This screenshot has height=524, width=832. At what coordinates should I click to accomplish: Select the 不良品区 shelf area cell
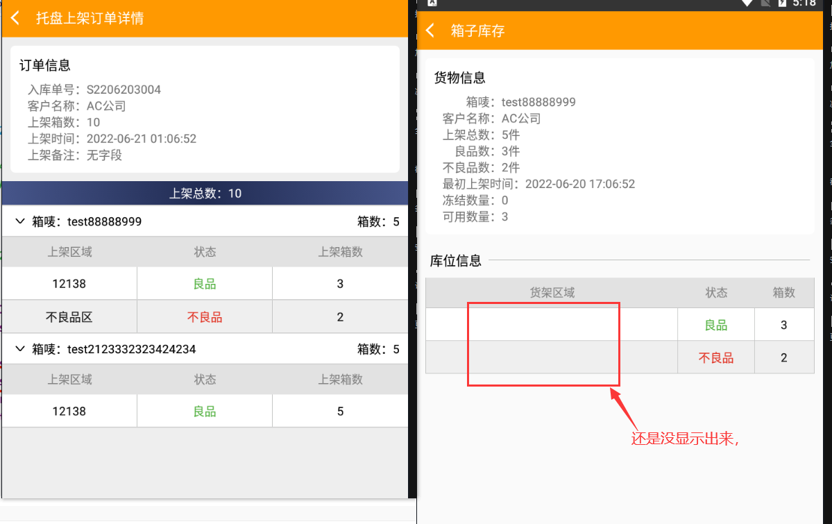(69, 317)
